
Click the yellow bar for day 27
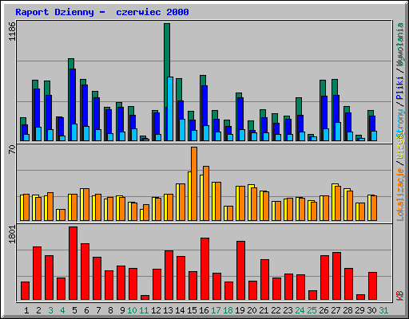[x=335, y=202]
